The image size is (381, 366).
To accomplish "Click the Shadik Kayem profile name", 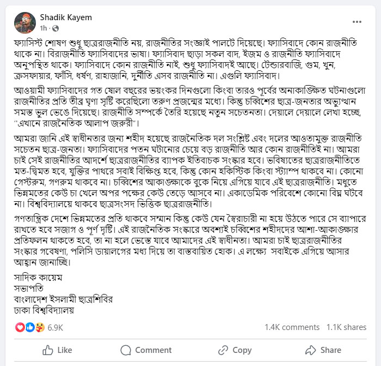I will coord(66,17).
